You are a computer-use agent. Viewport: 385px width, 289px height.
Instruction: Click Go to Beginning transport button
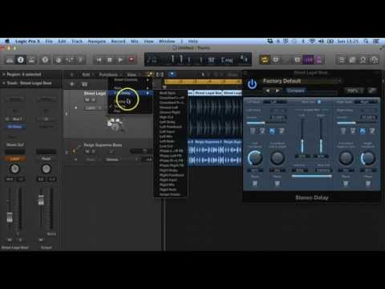coord(99,59)
